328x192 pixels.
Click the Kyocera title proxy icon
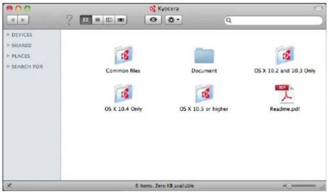pyautogui.click(x=153, y=9)
